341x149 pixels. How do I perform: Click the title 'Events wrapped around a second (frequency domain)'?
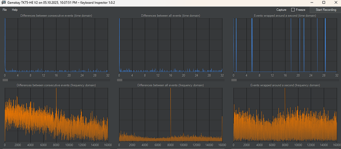point(285,85)
